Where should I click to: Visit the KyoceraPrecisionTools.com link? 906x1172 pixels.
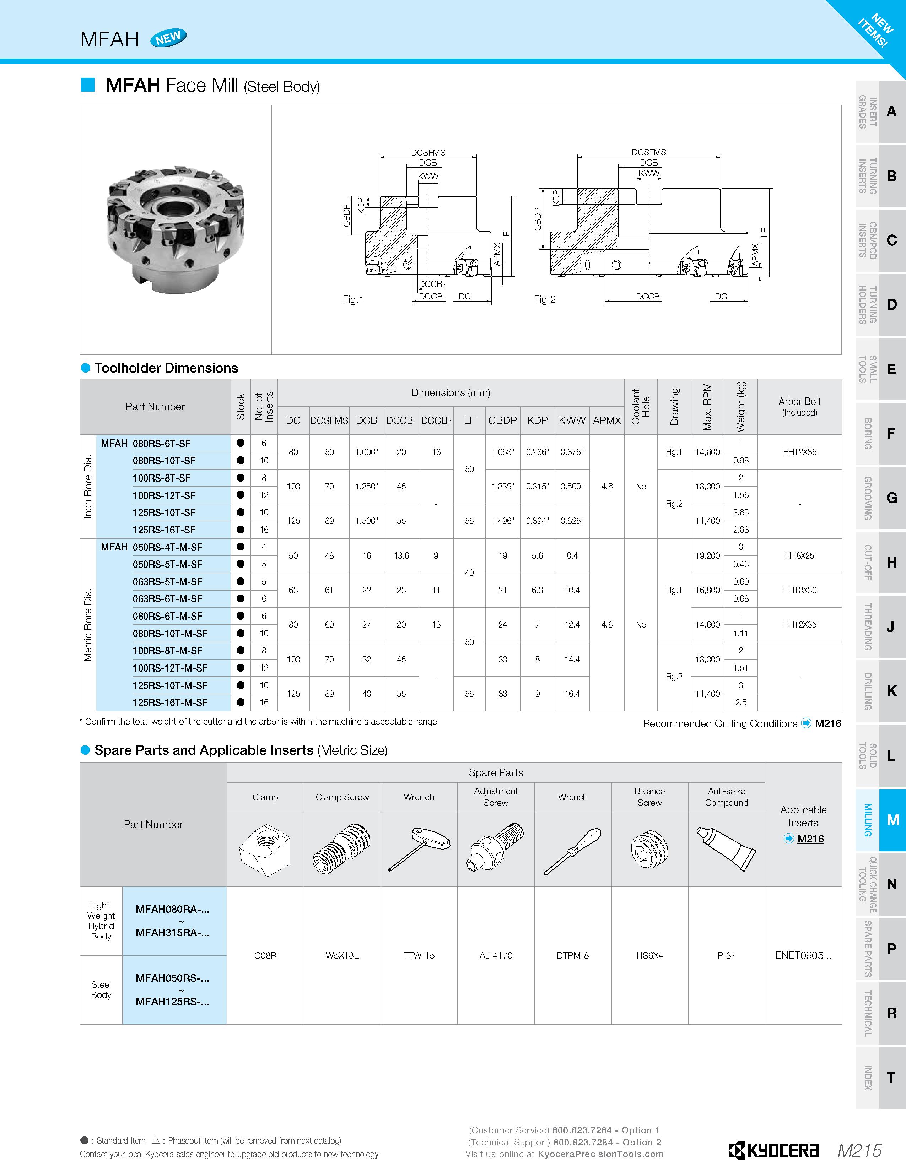point(600,1154)
